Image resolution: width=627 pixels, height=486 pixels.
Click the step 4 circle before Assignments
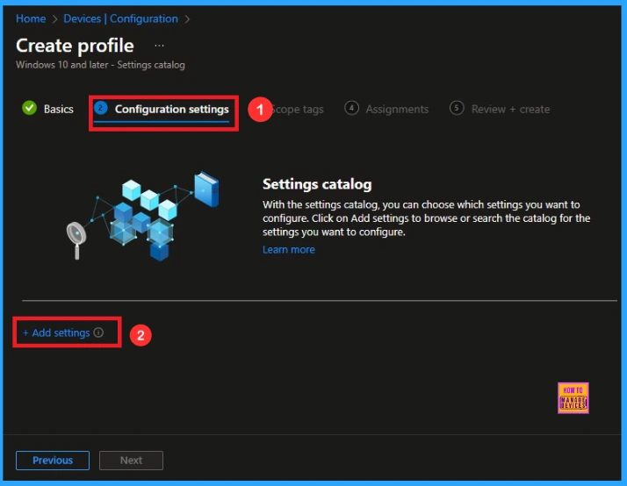pyautogui.click(x=351, y=109)
